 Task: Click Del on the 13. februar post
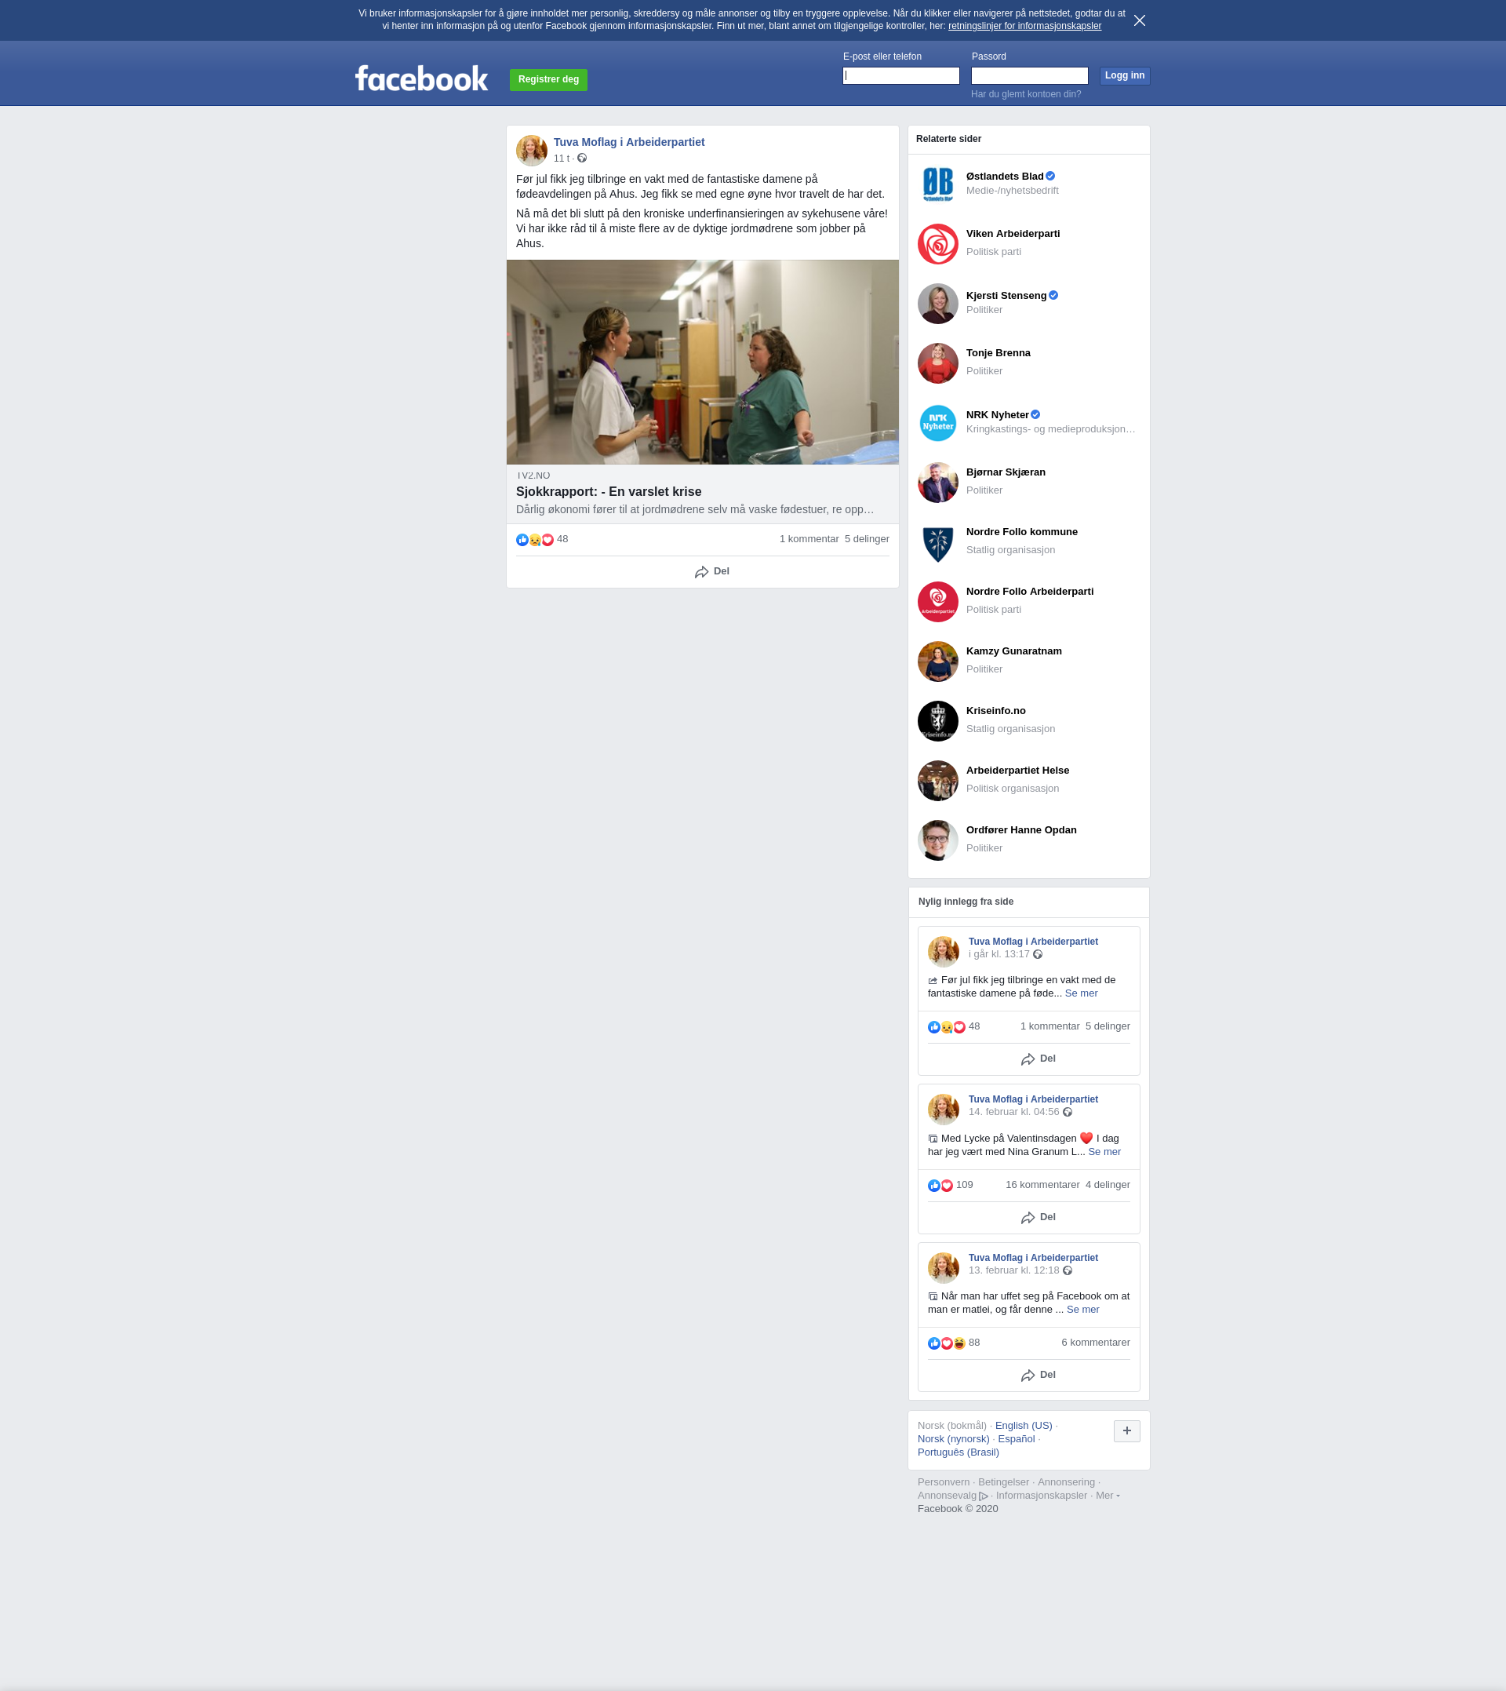1038,1376
